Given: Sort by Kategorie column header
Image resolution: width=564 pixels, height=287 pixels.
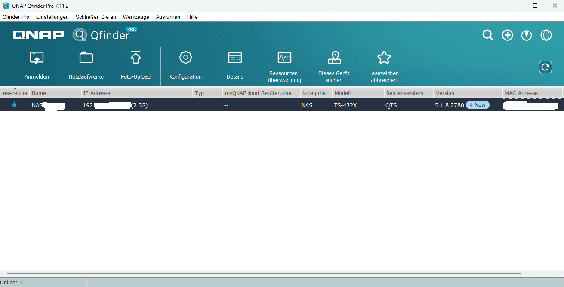Looking at the screenshot, I should point(316,93).
